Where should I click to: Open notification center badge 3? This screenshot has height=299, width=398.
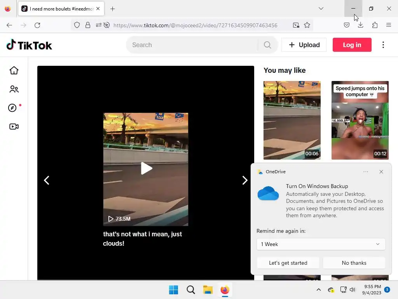[387, 290]
